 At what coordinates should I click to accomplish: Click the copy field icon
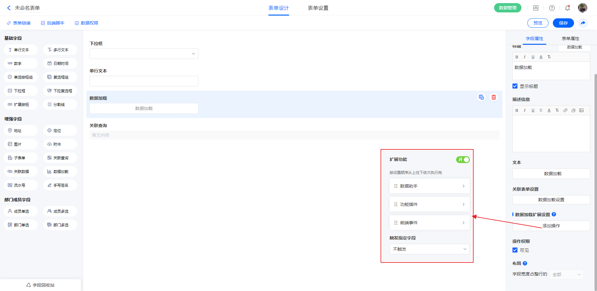481,98
